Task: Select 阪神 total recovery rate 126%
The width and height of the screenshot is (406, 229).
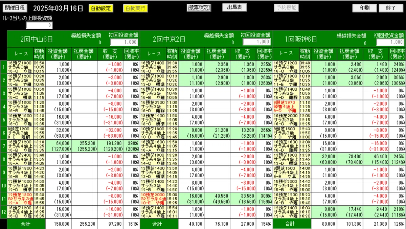Action: [398, 224]
